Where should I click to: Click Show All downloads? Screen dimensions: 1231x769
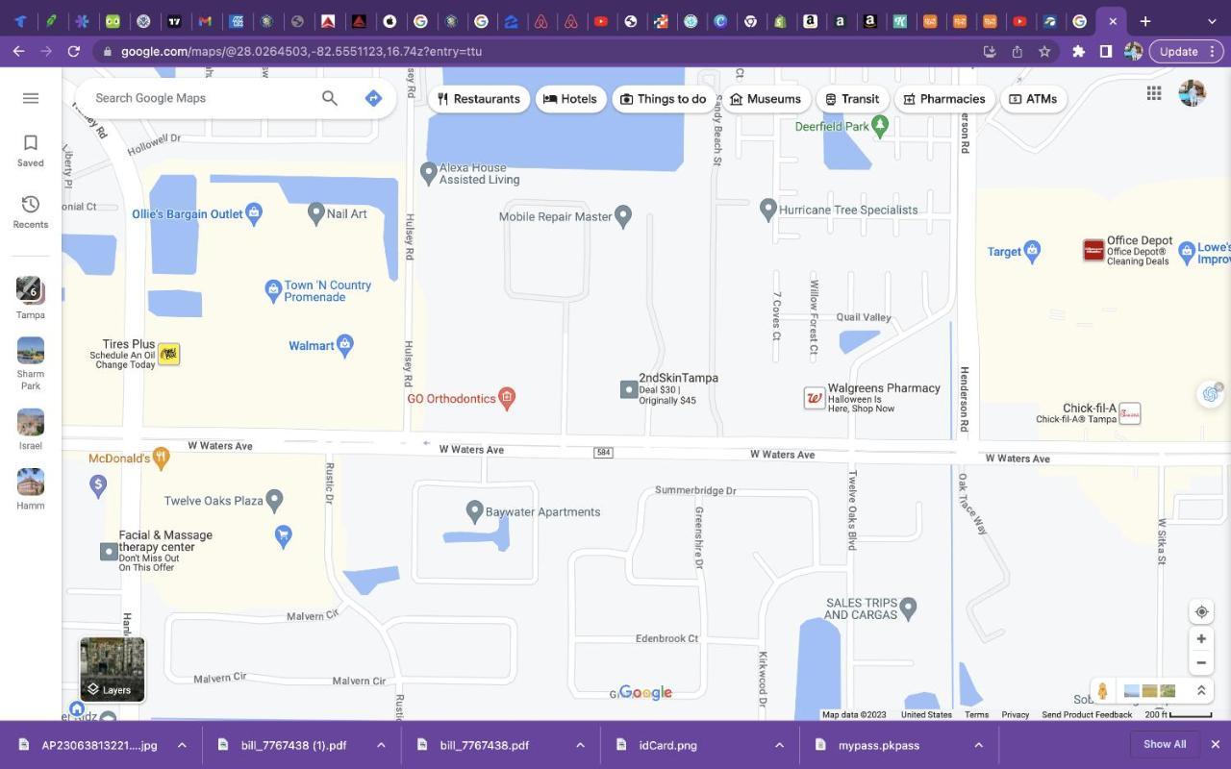pos(1165,744)
